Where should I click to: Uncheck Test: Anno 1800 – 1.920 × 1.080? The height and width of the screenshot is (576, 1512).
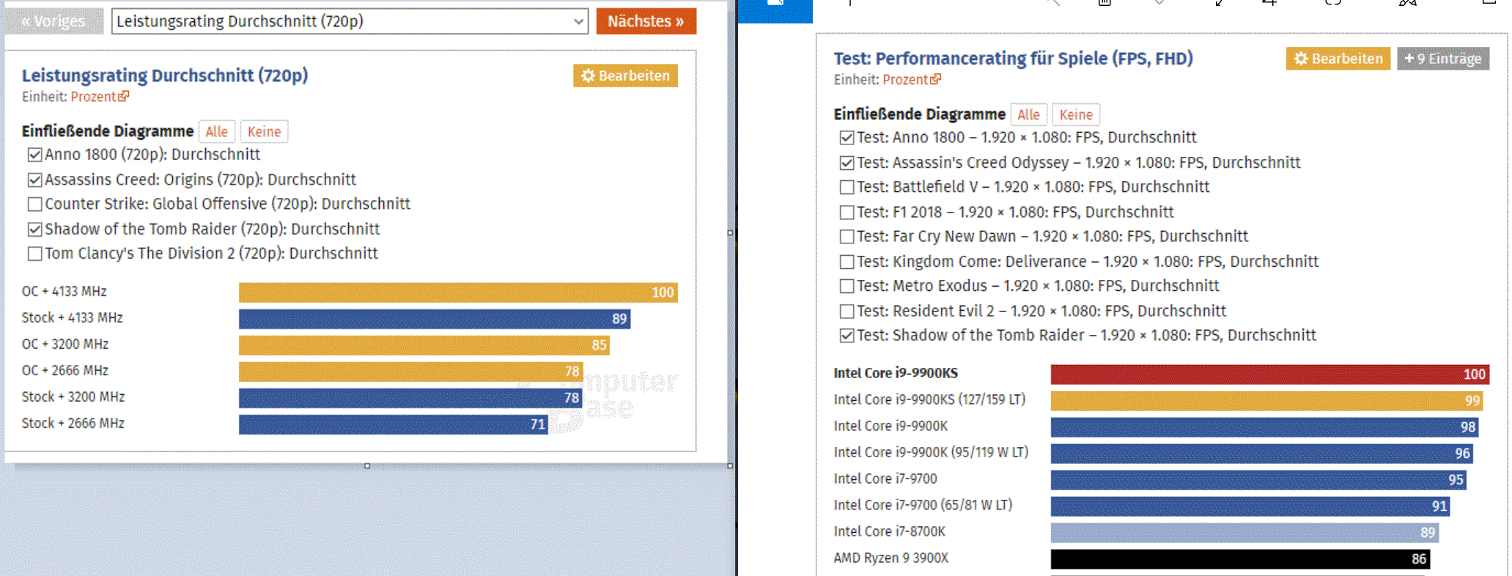[847, 138]
